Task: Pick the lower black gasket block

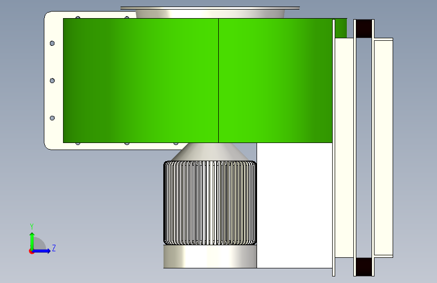Action: click(364, 267)
